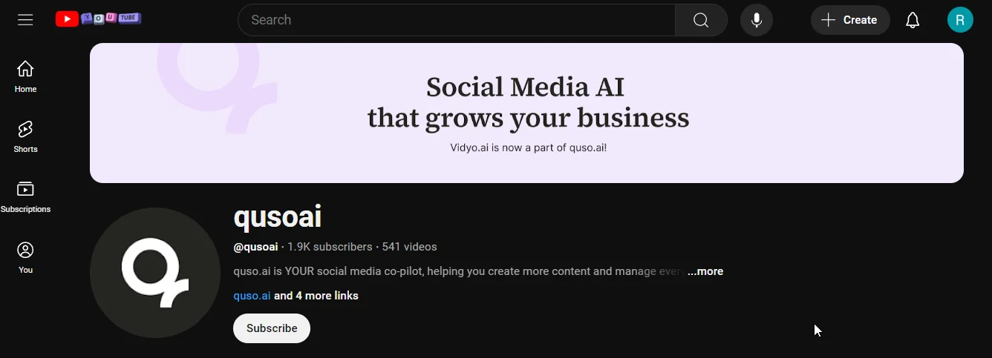Open Subscriptions from the sidebar
Image resolution: width=992 pixels, height=358 pixels.
pyautogui.click(x=25, y=197)
